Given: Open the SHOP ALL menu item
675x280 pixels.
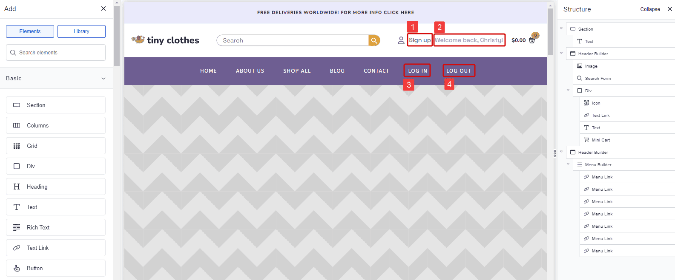Looking at the screenshot, I should 297,71.
